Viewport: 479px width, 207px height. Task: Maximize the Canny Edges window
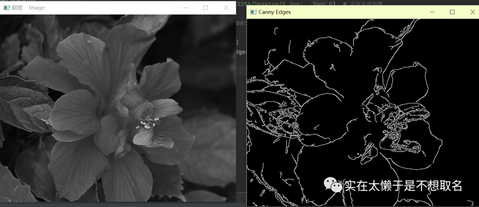click(x=452, y=12)
